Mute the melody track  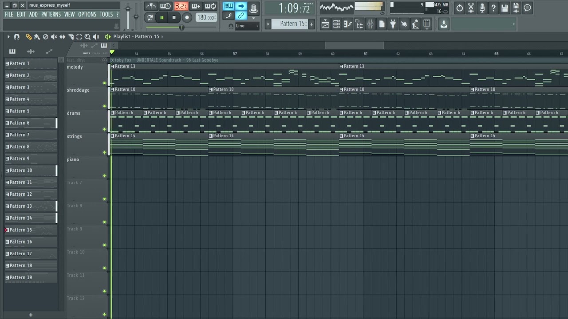pyautogui.click(x=105, y=83)
